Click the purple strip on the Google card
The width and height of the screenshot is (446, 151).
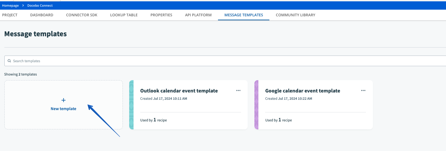(x=256, y=104)
